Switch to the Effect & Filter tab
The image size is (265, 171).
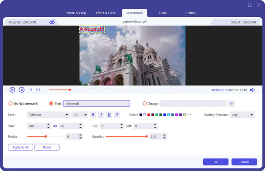[x=106, y=13]
